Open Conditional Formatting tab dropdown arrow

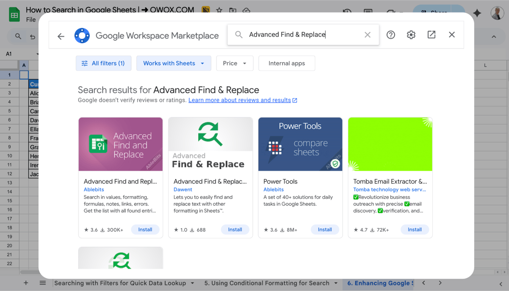[x=336, y=283]
